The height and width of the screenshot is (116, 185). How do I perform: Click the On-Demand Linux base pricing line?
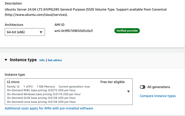click(x=41, y=102)
